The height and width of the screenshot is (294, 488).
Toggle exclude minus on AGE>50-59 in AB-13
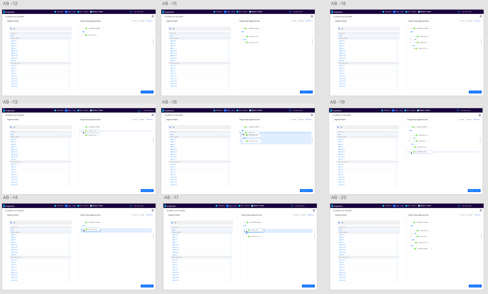pyautogui.click(x=88, y=131)
